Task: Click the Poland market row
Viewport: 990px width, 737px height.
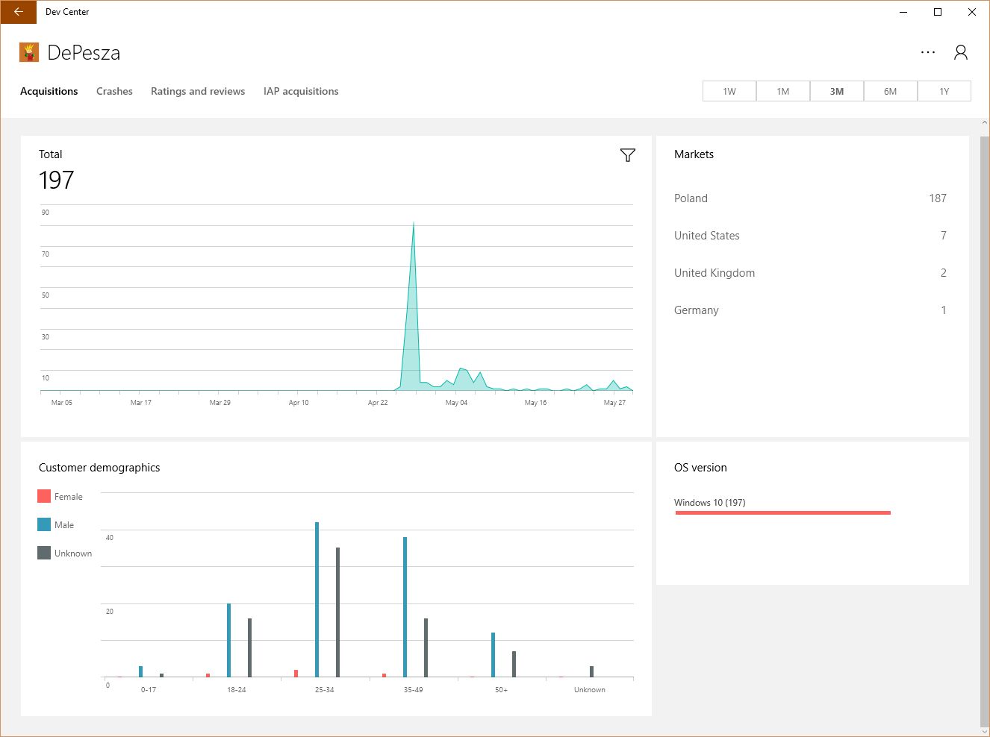Action: point(810,198)
